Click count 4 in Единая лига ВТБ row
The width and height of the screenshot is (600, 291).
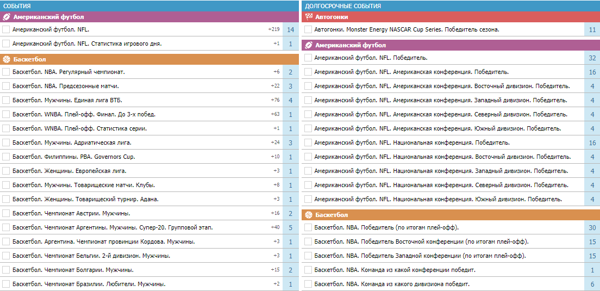290,100
